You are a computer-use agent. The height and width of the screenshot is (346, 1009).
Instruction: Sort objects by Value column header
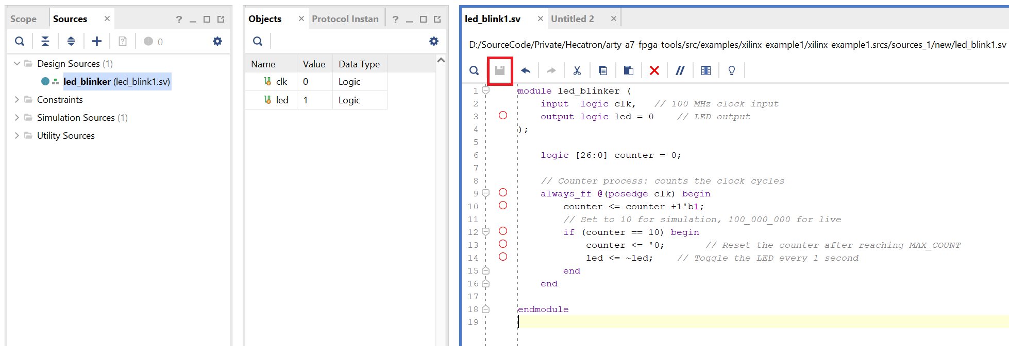(314, 64)
